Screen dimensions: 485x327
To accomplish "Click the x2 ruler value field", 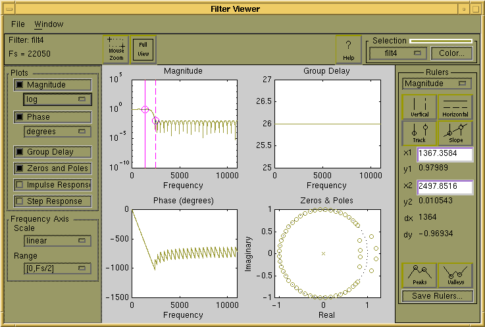I will (445, 187).
